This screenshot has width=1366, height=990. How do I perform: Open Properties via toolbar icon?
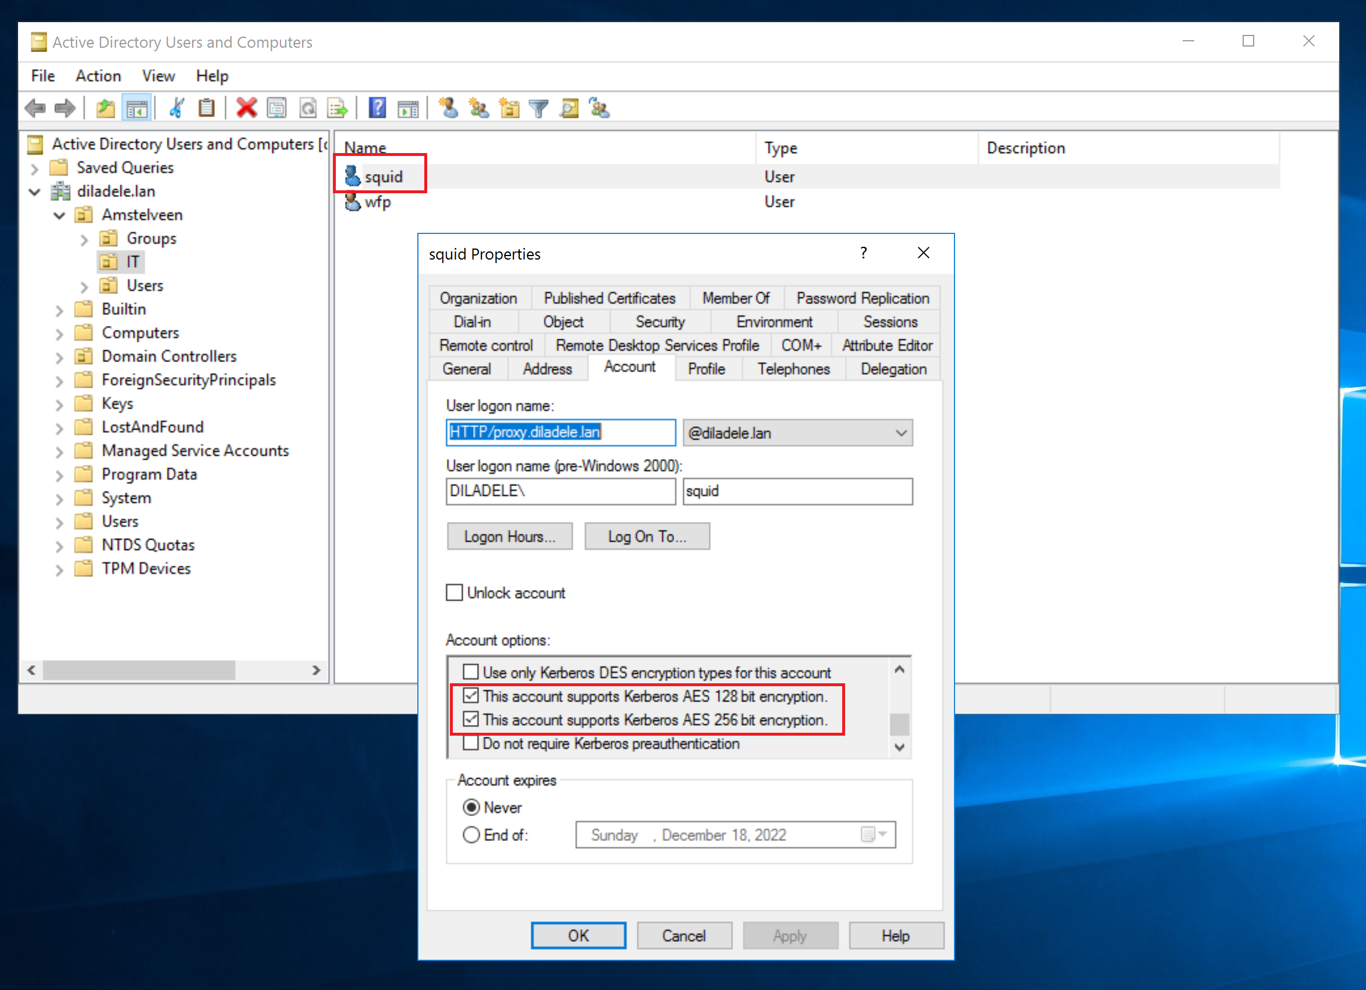(277, 108)
